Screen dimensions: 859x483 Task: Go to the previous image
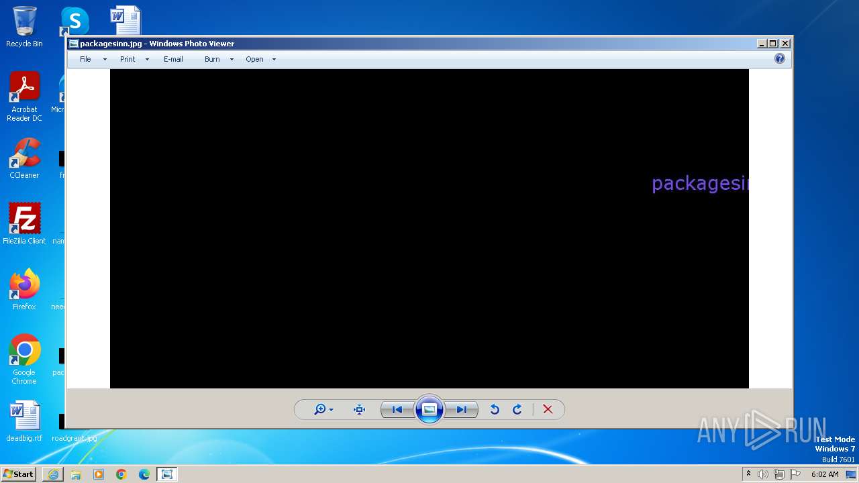(x=397, y=409)
